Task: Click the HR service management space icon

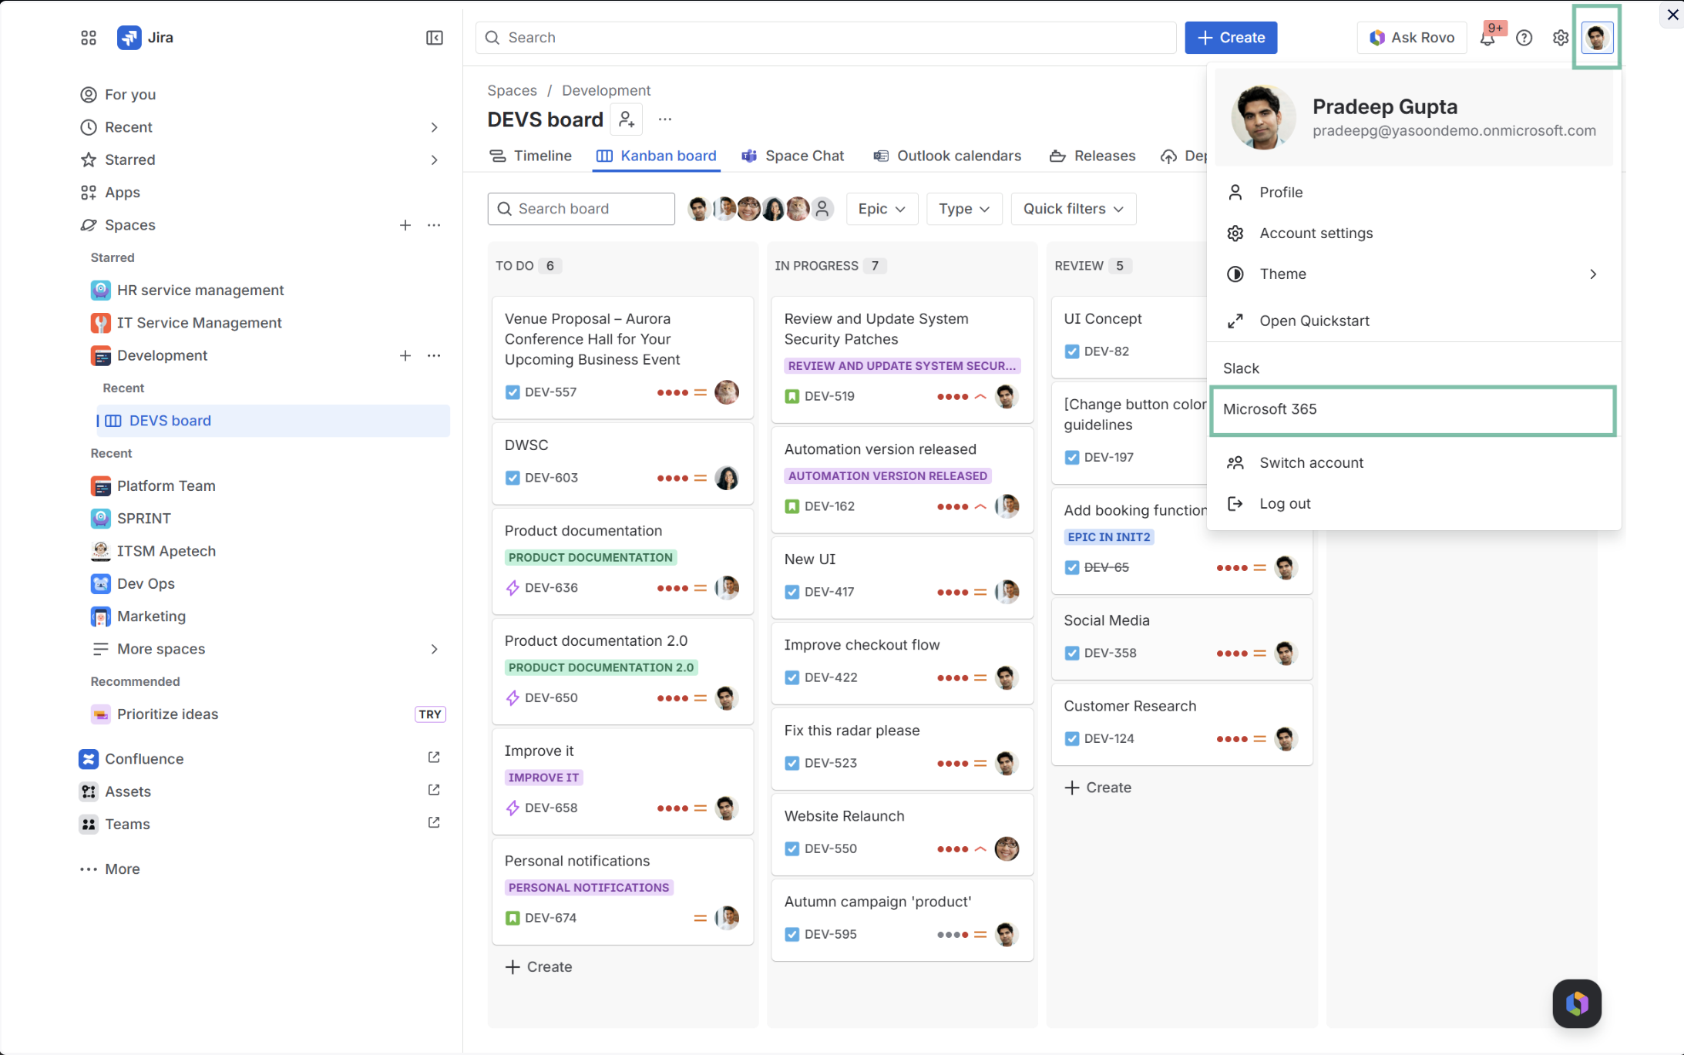Action: point(100,291)
